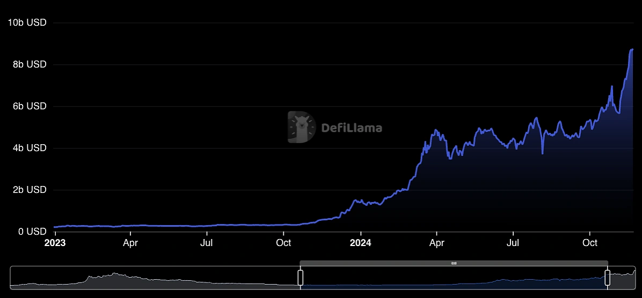The height and width of the screenshot is (298, 642).
Task: Click the 0 USD y-axis label
Action: click(32, 232)
